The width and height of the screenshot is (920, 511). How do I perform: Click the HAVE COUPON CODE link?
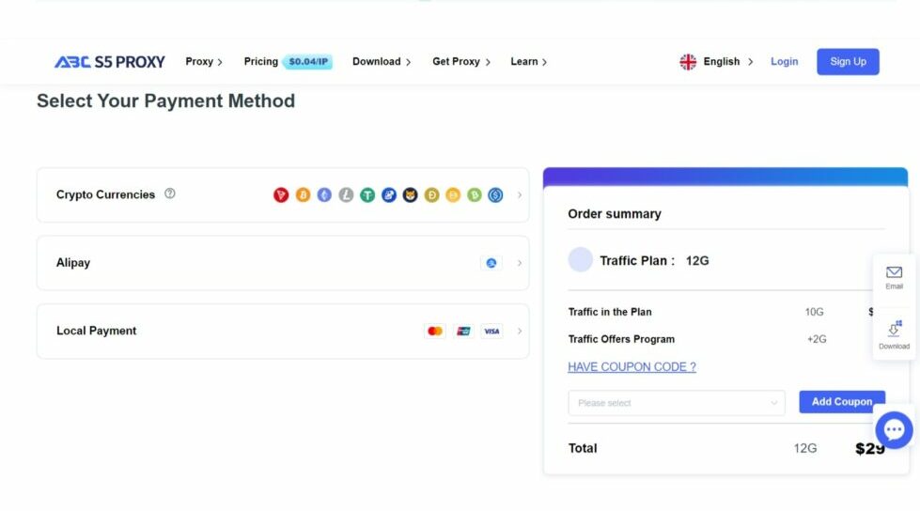pyautogui.click(x=632, y=367)
